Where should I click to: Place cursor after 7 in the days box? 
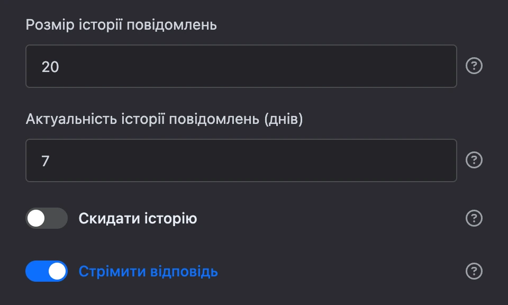51,161
